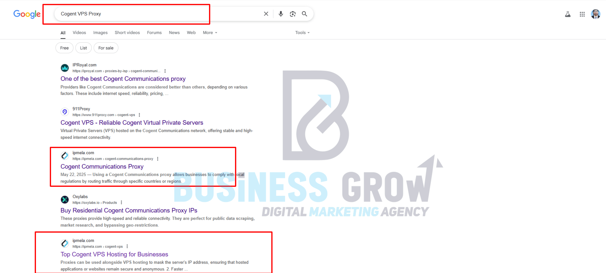Click the Oxylabs favicon
The height and width of the screenshot is (273, 606).
tap(65, 200)
